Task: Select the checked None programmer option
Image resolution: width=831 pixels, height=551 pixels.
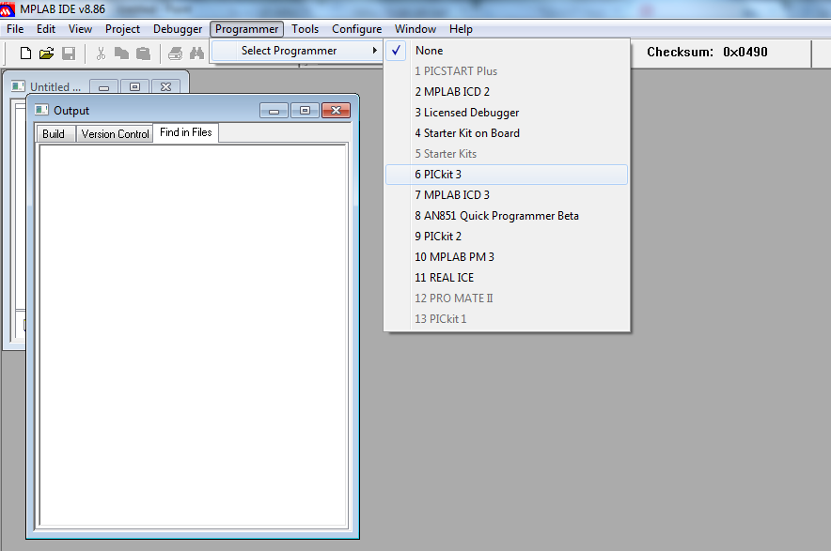Action: pyautogui.click(x=429, y=51)
